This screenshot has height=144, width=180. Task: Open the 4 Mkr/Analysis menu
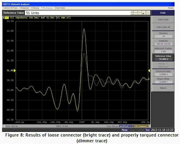point(47,8)
